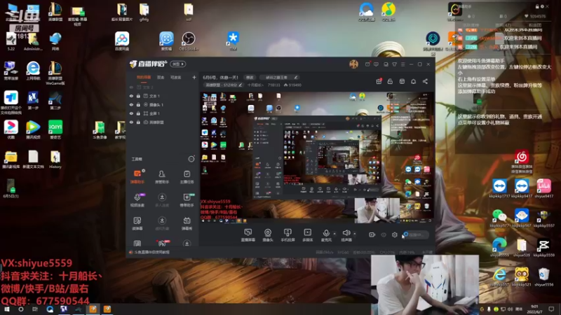The width and height of the screenshot is (561, 315).
Task: Toggle the preview eye icon beside the settings gear
Action: coord(384,234)
